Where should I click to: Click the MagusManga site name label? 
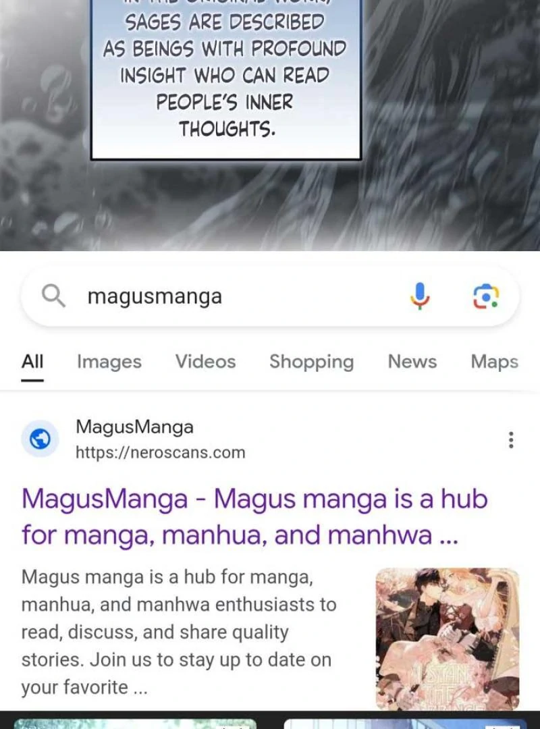[x=134, y=427]
